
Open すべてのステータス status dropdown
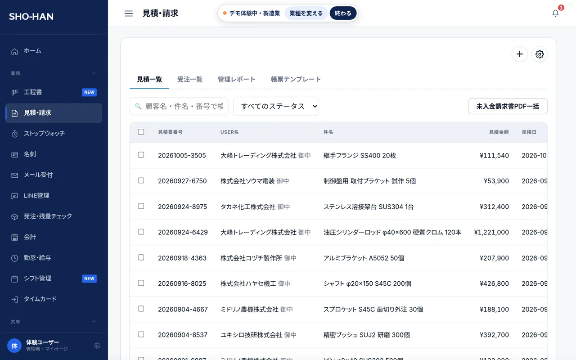pos(276,106)
